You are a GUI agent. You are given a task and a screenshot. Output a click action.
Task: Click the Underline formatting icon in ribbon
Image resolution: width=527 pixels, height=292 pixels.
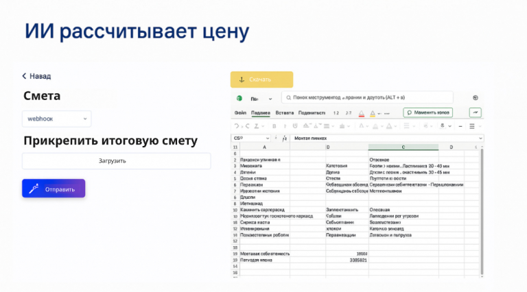[296, 126]
